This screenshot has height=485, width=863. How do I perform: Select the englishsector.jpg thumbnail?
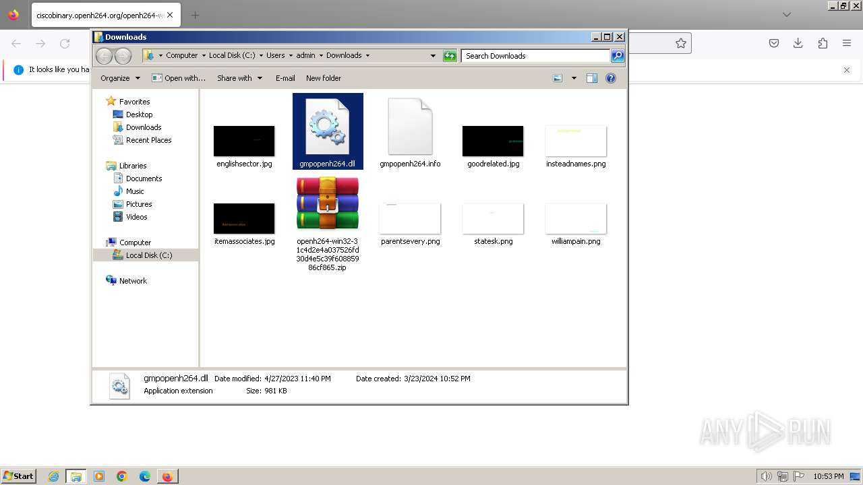click(244, 141)
